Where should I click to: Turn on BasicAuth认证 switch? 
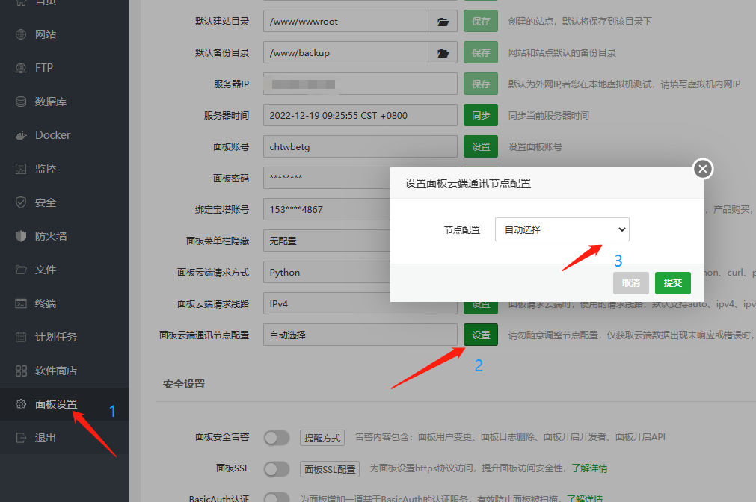click(276, 498)
